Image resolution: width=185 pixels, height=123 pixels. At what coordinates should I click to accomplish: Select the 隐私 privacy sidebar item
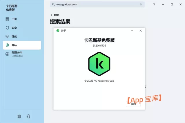pos(22,45)
